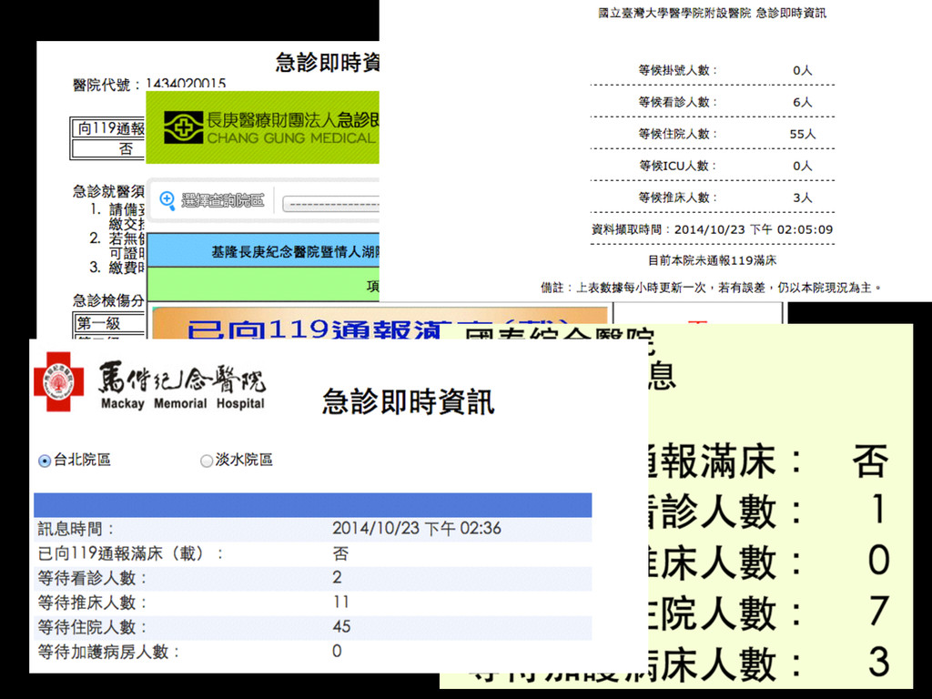Click the magnifier icon beside 選擇查詢院區
The width and height of the screenshot is (932, 699).
click(x=167, y=201)
